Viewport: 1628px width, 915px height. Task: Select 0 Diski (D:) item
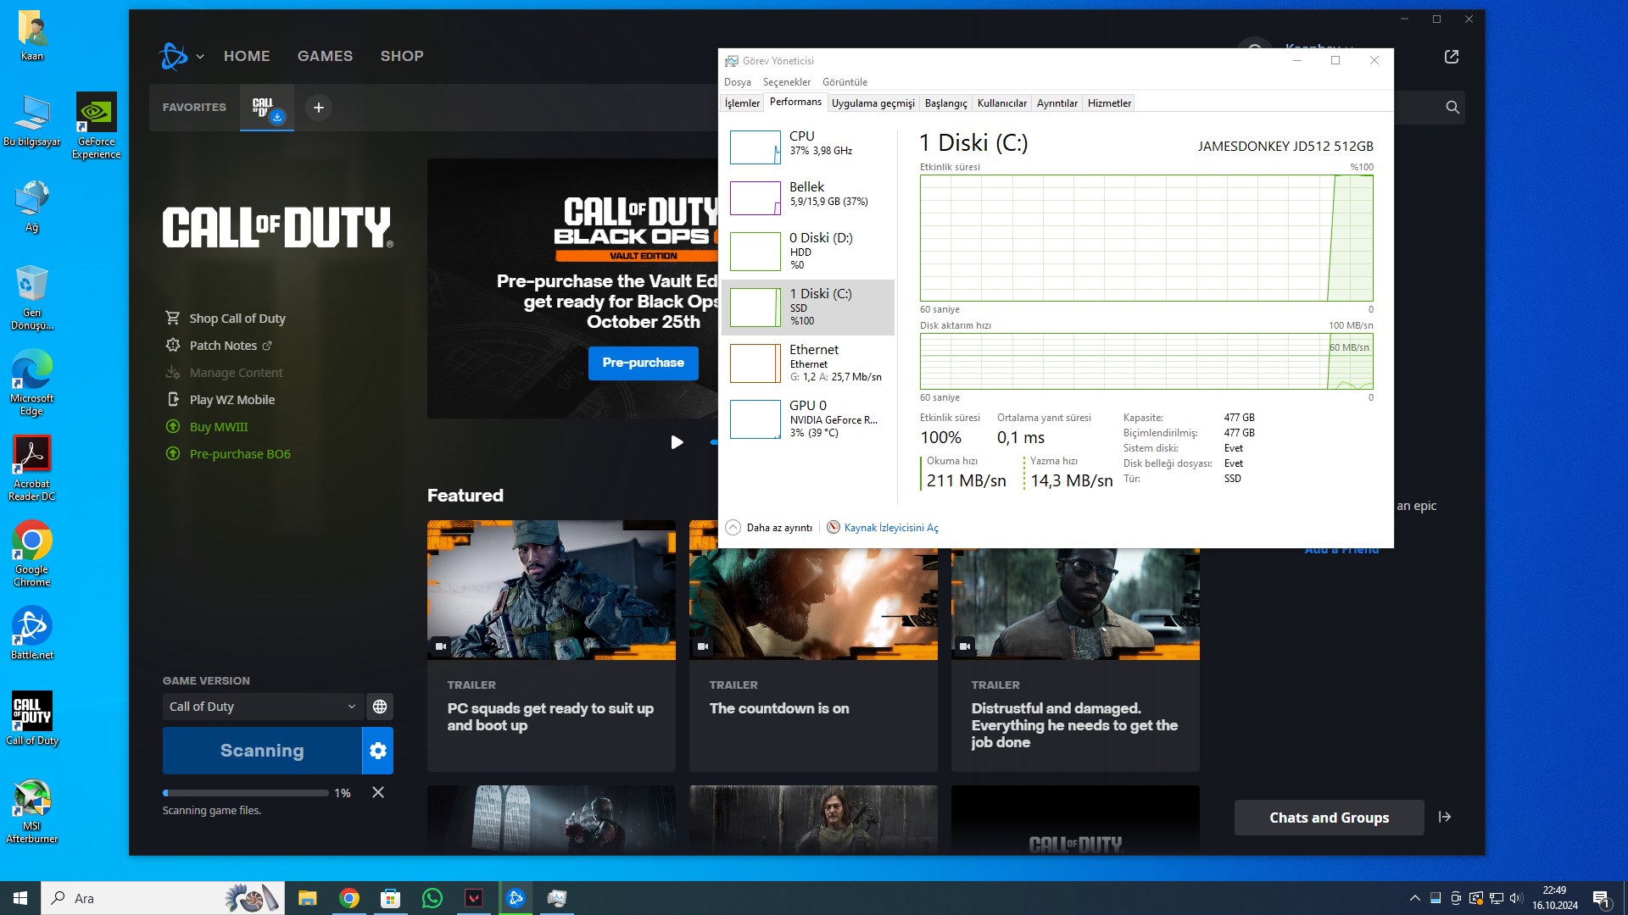(808, 251)
